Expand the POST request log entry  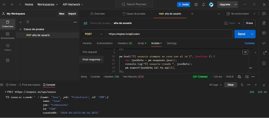point(6,92)
